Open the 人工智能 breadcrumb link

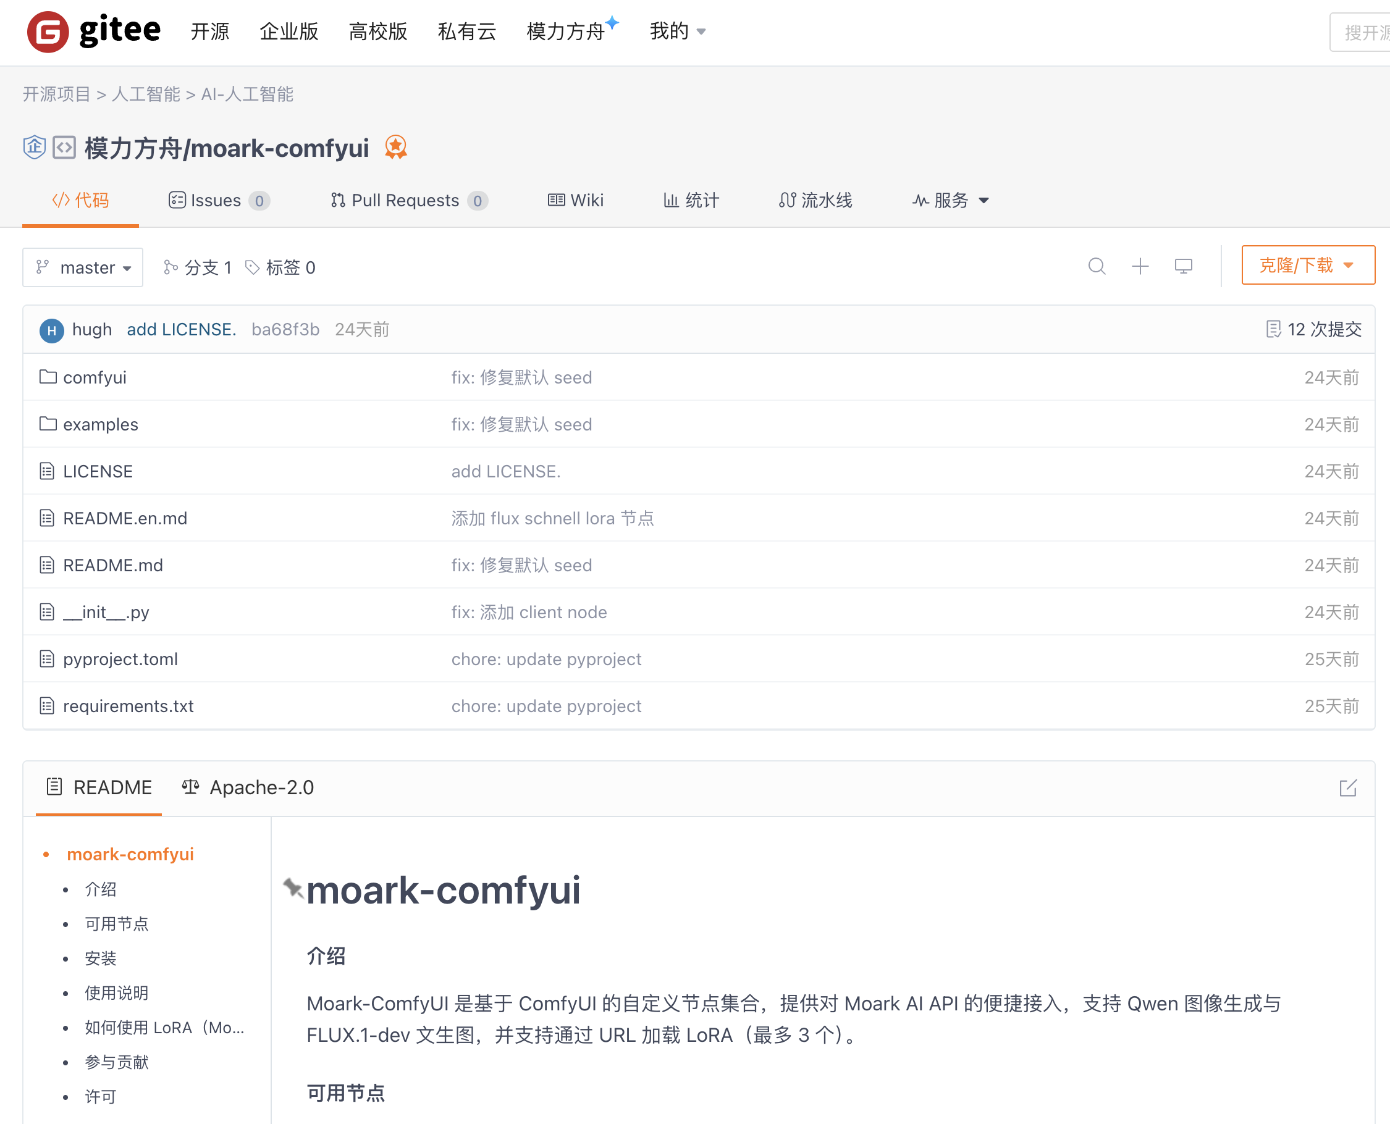(x=145, y=94)
